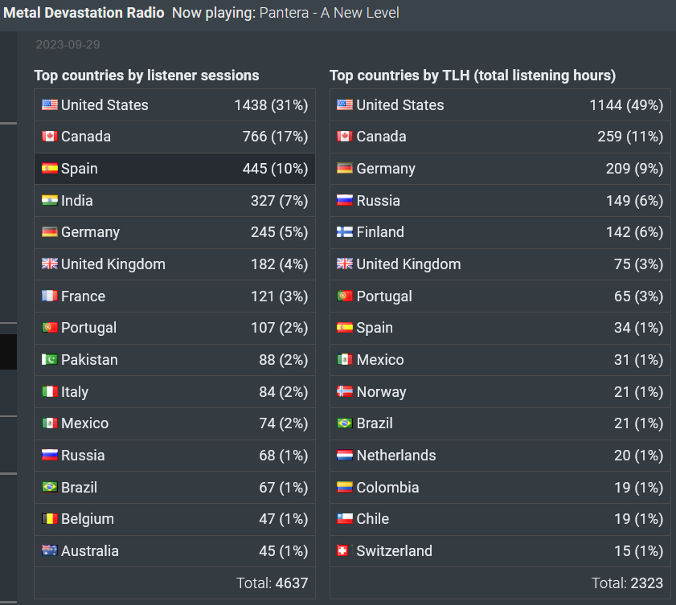Screen dimensions: 676x605
Task: Click the France 121 (3%) row
Action: pos(174,296)
